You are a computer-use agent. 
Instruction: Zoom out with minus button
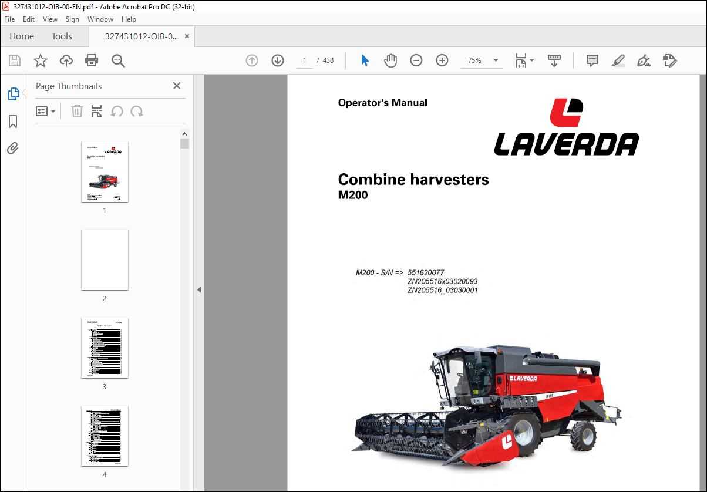coord(416,60)
